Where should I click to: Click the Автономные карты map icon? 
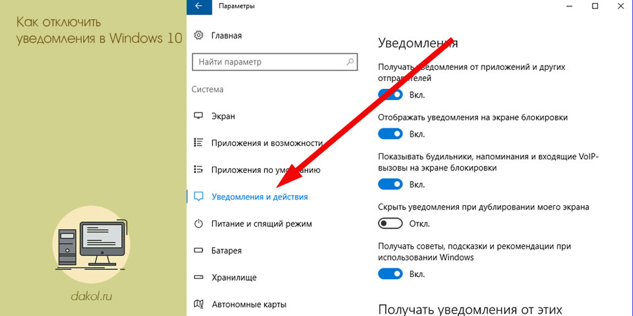point(198,304)
